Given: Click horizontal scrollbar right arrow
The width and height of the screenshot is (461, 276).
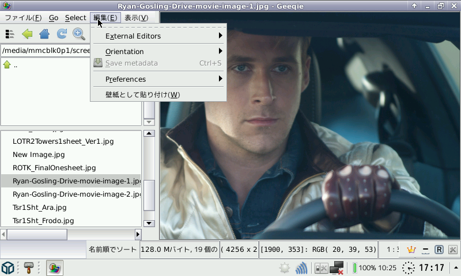Looking at the screenshot, I should [x=138, y=235].
